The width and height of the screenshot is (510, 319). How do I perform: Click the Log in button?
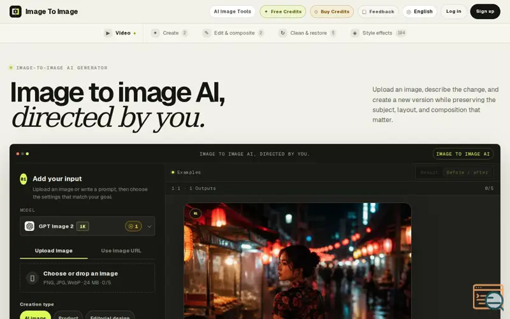(x=453, y=11)
